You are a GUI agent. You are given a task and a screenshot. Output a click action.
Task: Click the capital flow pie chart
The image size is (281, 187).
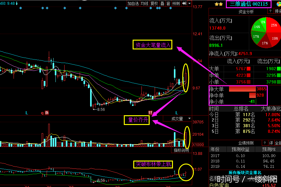(x=266, y=33)
